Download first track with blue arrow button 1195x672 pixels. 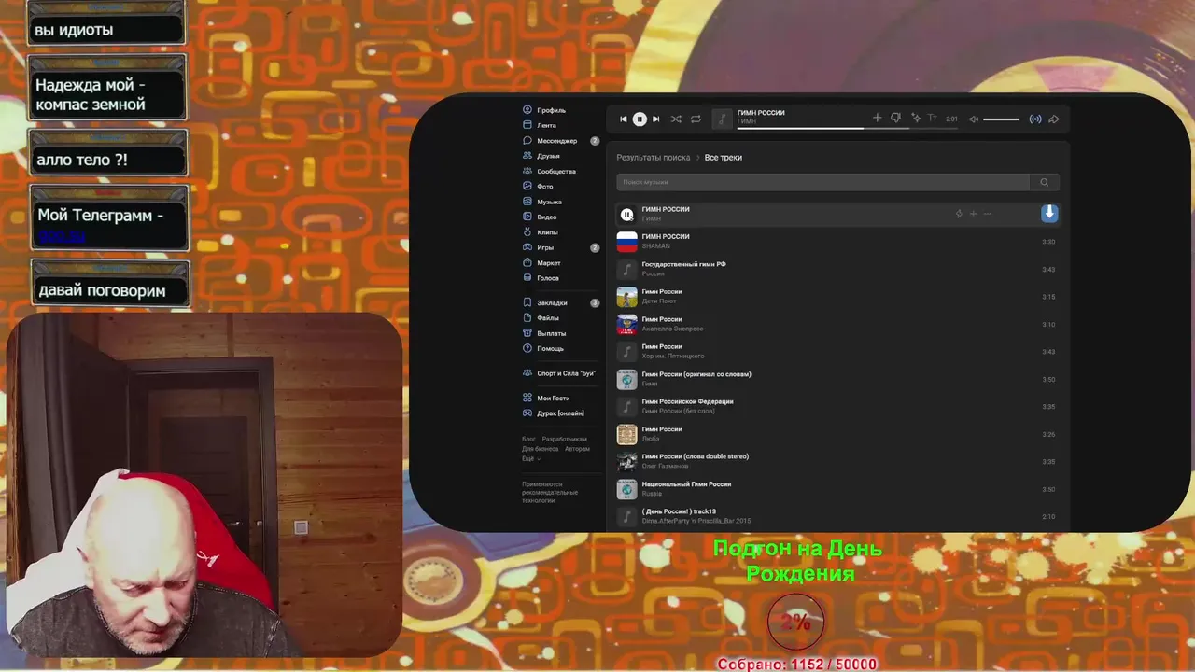click(x=1049, y=214)
